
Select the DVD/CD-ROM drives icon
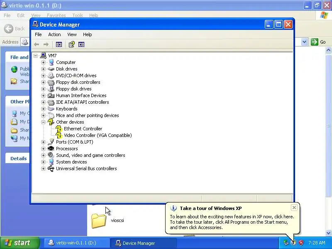[x=51, y=76]
